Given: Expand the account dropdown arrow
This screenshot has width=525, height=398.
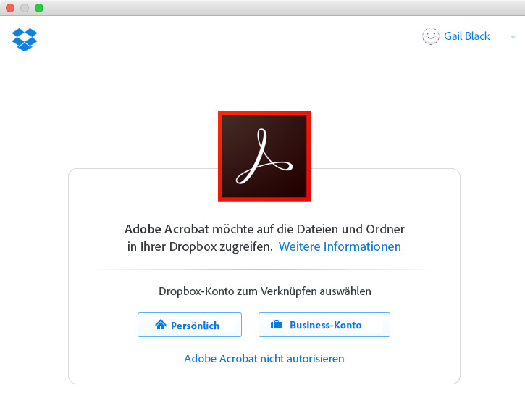Looking at the screenshot, I should click(513, 37).
